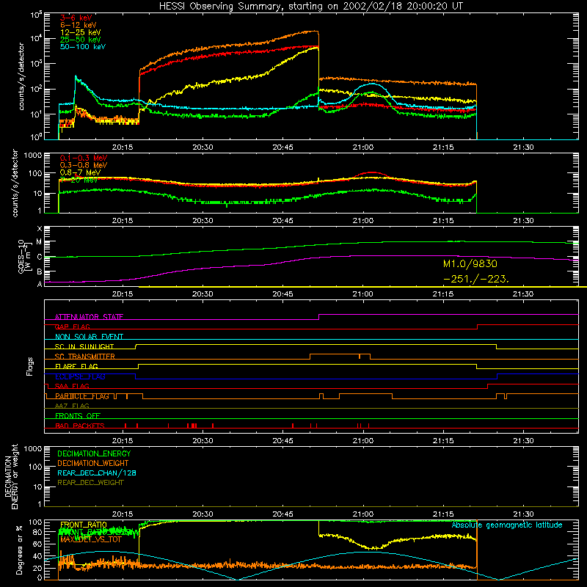The image size is (587, 587).
Task: Click the MeV panel counts/s/detector axis label
Action: click(x=15, y=183)
